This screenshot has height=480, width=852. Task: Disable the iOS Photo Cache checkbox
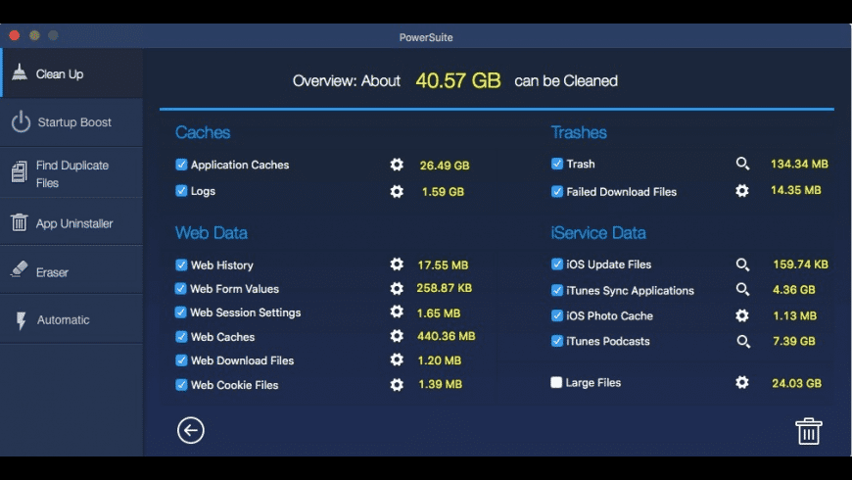click(556, 315)
